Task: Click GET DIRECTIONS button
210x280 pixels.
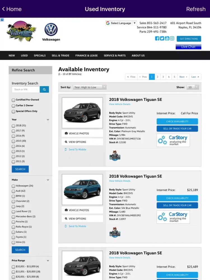Action: (189, 39)
